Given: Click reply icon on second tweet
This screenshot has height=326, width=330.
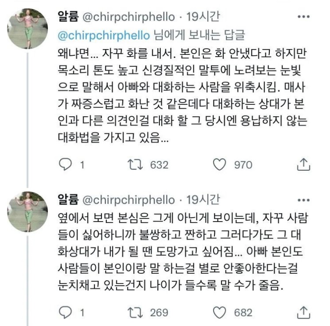Looking at the screenshot, I should [65, 312].
